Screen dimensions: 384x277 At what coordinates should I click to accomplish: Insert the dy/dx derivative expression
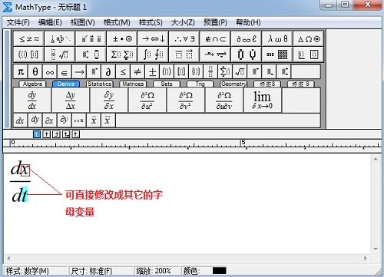(32, 100)
